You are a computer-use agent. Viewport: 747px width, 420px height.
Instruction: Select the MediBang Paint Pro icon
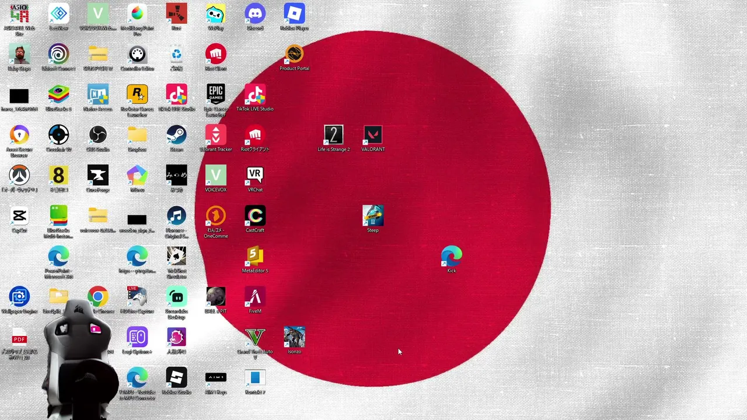[x=137, y=13]
